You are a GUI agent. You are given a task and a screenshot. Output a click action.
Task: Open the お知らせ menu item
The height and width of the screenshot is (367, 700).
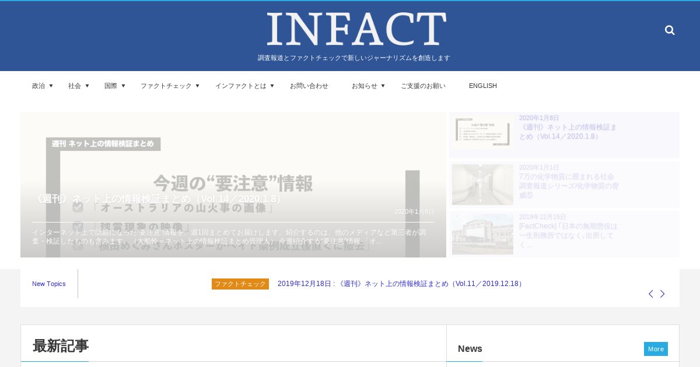pyautogui.click(x=365, y=86)
